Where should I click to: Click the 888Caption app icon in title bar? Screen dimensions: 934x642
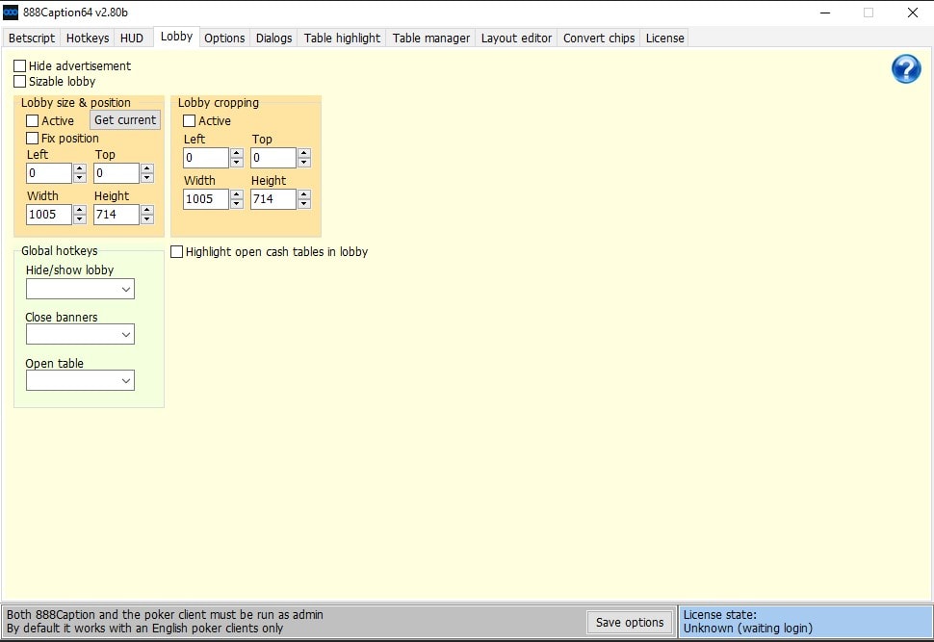click(x=11, y=13)
